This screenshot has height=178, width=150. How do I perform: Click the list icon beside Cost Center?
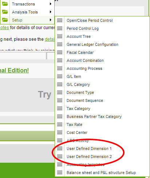pyautogui.click(x=60, y=132)
